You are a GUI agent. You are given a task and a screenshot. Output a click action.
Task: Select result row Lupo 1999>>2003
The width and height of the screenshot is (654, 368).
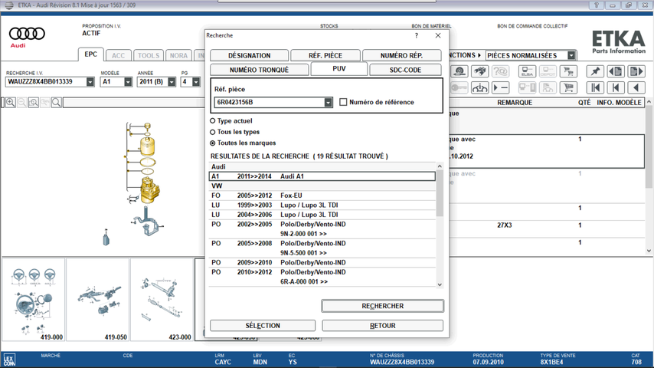coord(322,205)
